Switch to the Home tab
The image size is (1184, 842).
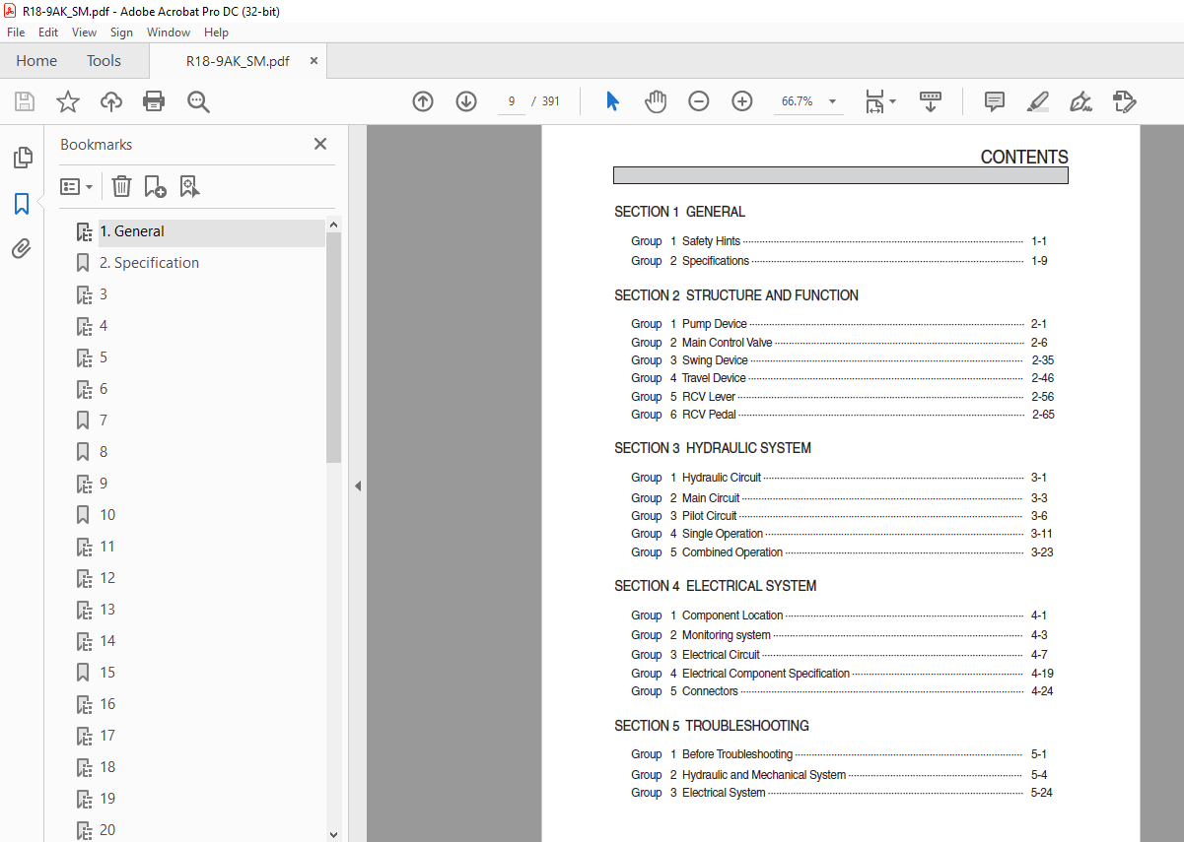click(x=36, y=61)
